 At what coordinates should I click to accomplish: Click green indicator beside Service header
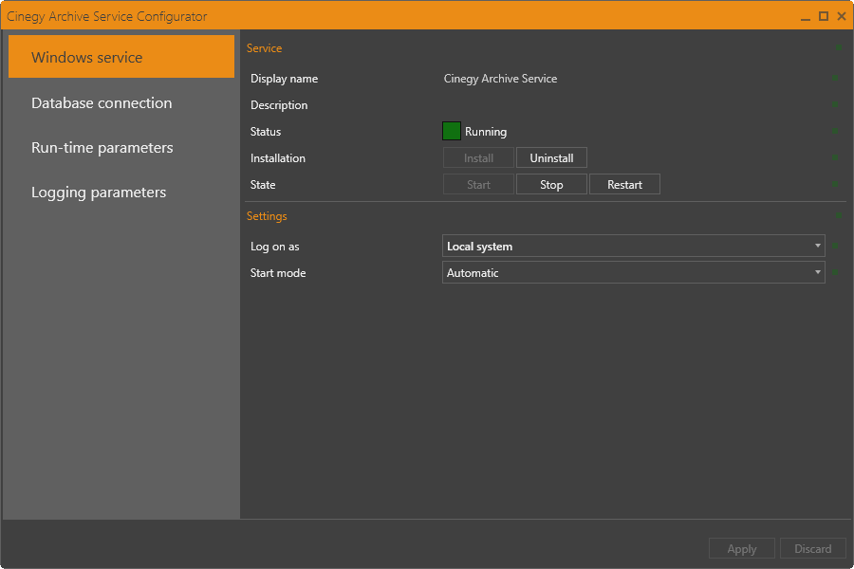839,48
